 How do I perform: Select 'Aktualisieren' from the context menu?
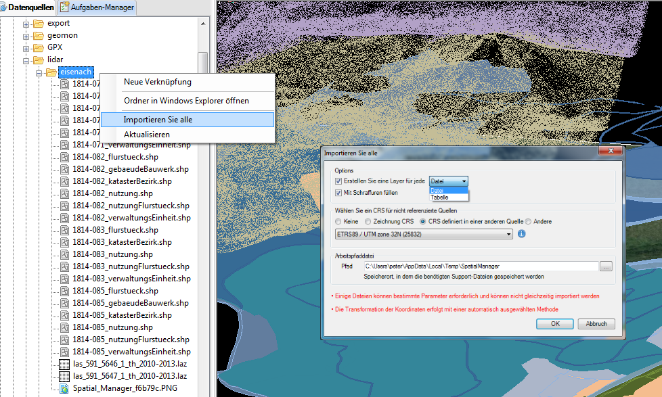tap(149, 134)
